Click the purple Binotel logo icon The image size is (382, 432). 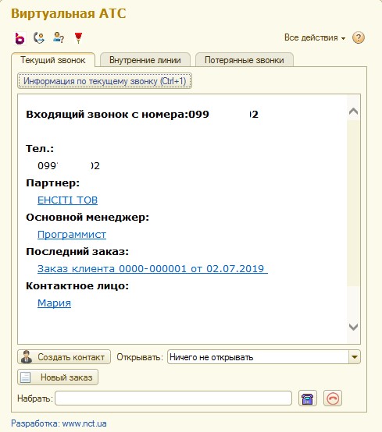pos(20,38)
